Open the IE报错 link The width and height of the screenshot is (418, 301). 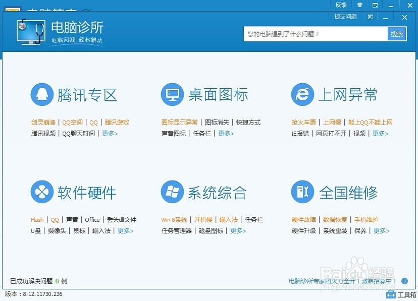pyautogui.click(x=300, y=133)
